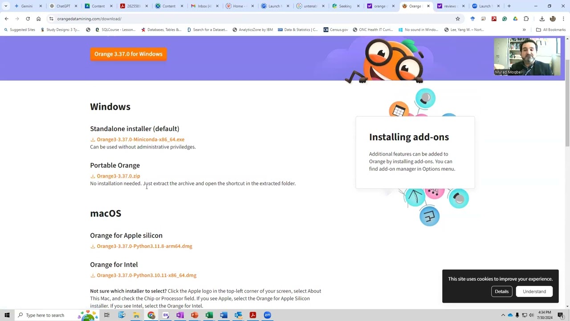Open Word from the taskbar

coord(224,315)
